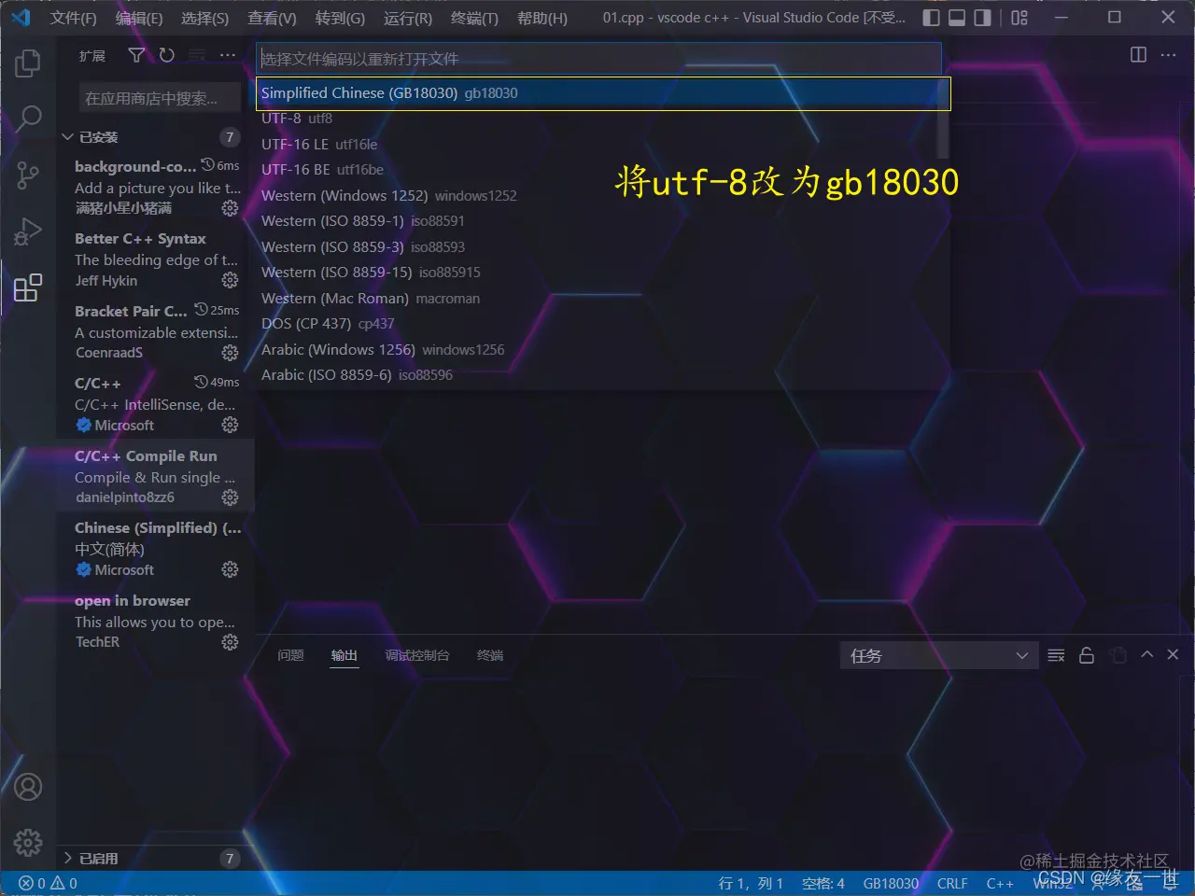Open the 编辑(E) menu

tap(138, 18)
